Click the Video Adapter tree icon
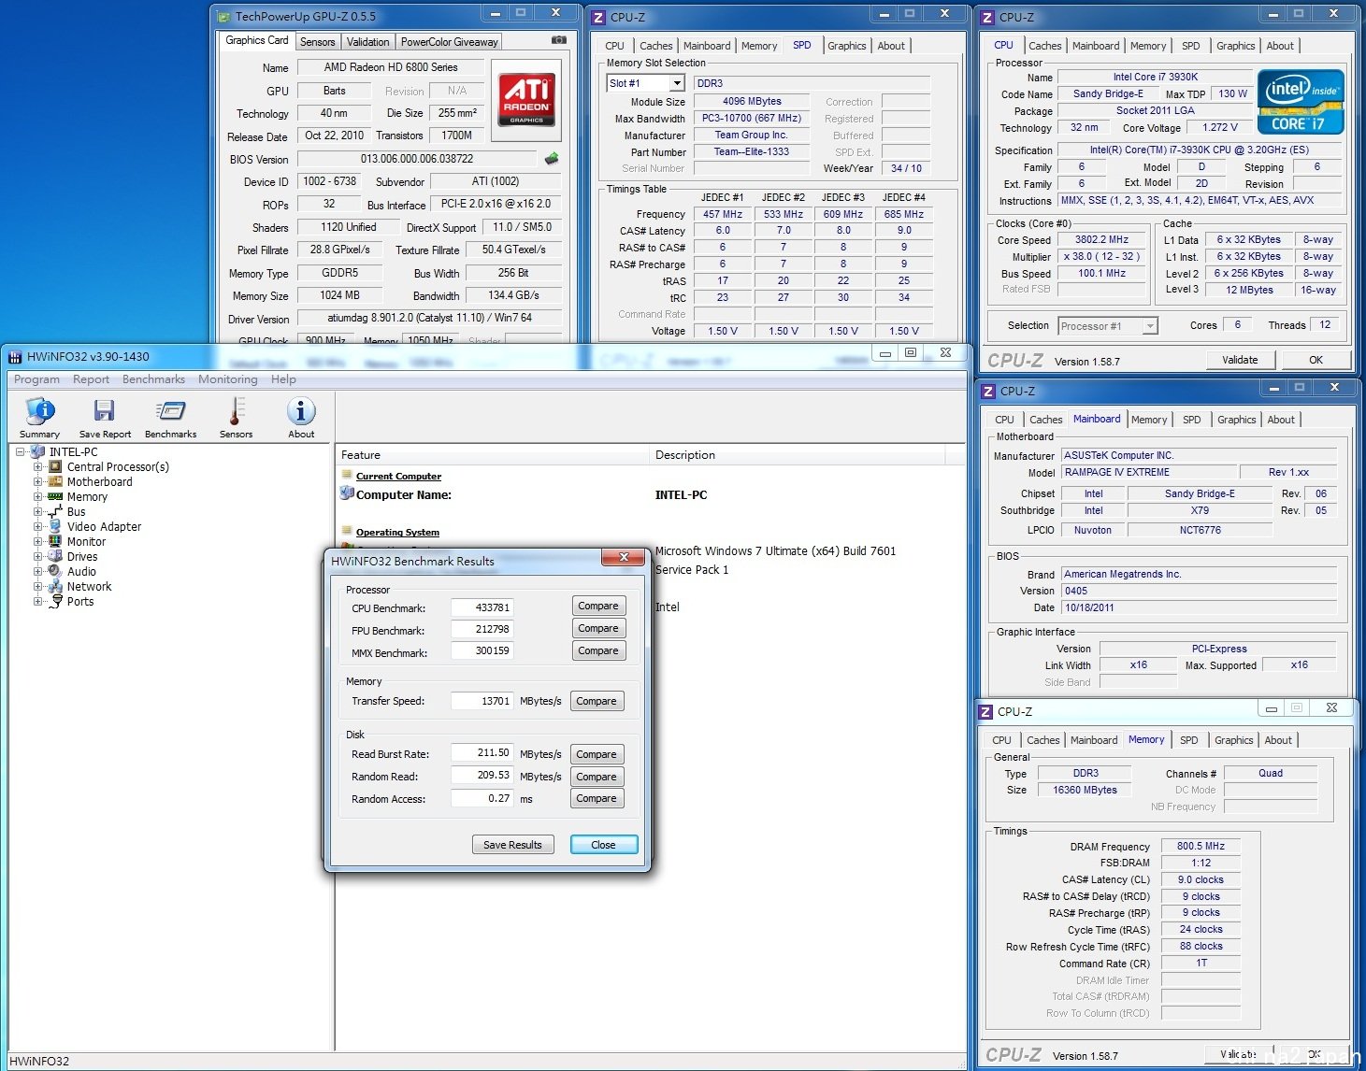 click(x=55, y=526)
